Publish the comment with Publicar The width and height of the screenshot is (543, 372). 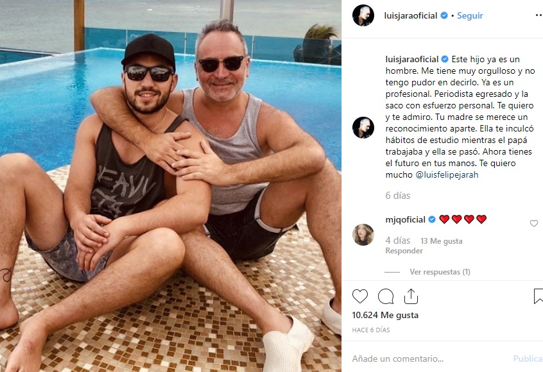(528, 359)
